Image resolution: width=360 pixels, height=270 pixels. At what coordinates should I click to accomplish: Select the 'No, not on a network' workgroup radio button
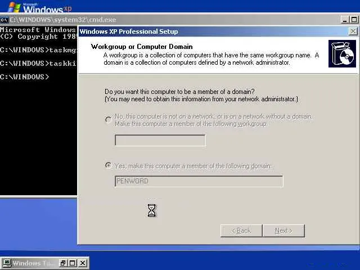coord(108,120)
